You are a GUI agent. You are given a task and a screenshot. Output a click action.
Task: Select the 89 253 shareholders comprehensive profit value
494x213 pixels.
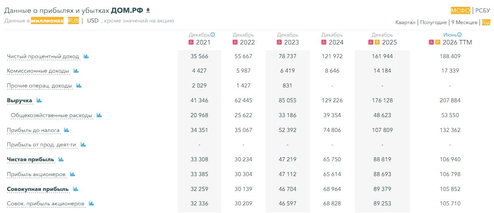coord(382,204)
